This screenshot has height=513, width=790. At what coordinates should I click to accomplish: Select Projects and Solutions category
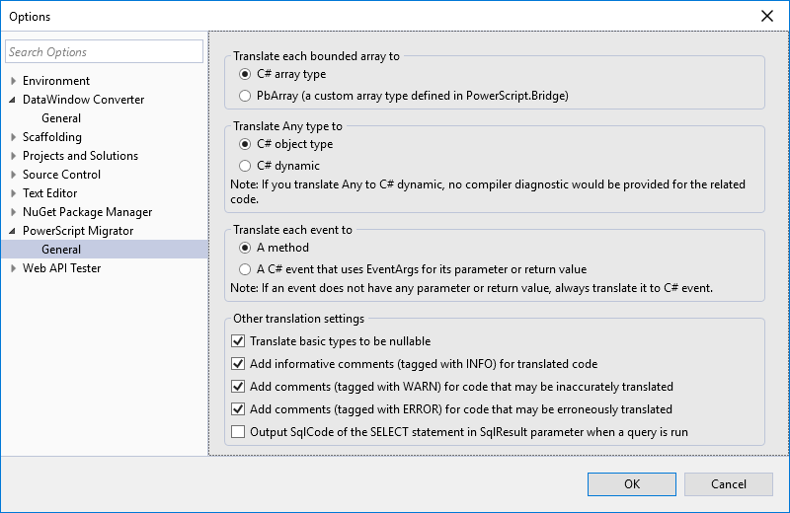80,156
